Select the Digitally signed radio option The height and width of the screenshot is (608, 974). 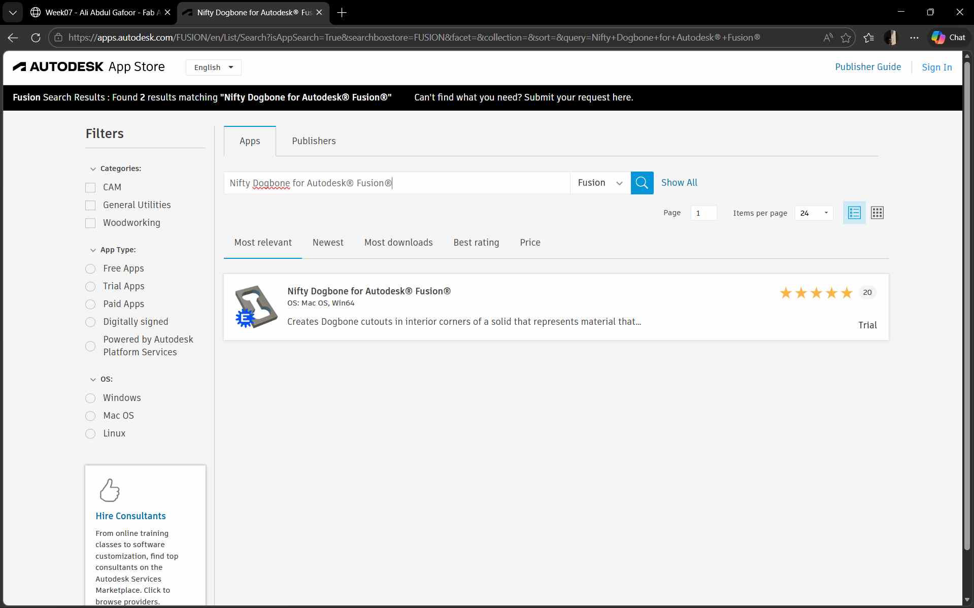pyautogui.click(x=90, y=322)
